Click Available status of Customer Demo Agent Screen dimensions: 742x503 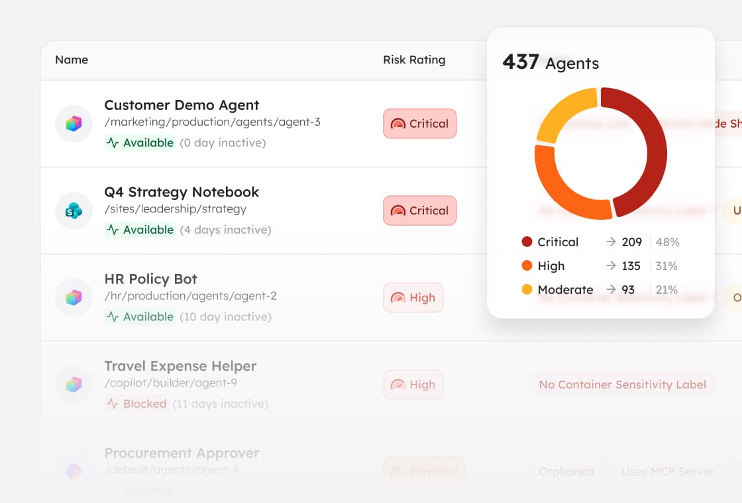(x=140, y=143)
